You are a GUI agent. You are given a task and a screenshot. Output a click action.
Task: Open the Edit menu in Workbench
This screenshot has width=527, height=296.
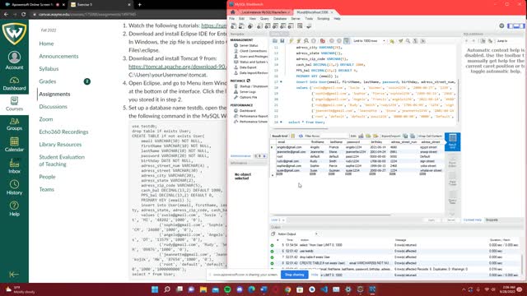point(241,19)
